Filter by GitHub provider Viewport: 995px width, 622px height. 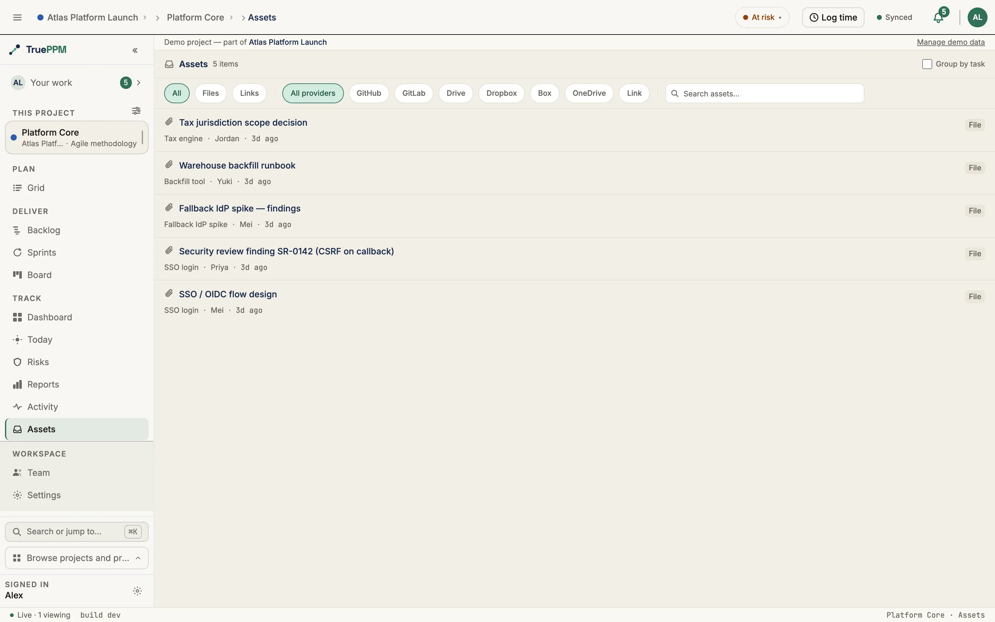369,93
